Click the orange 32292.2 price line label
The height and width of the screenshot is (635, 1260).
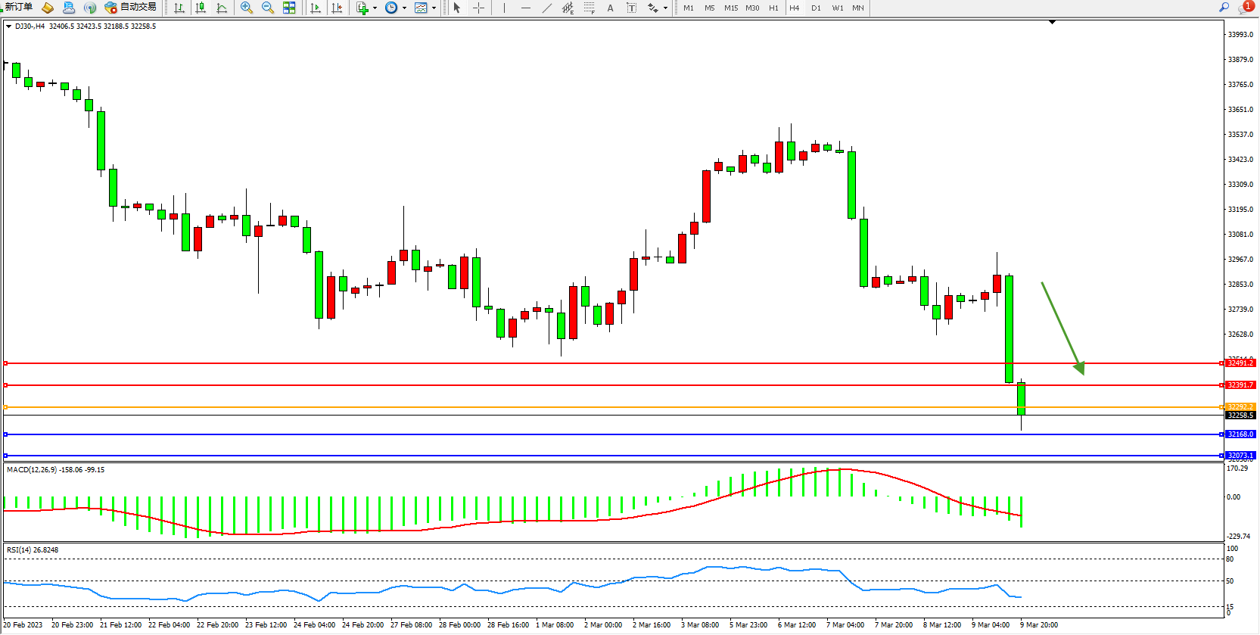click(x=1240, y=407)
